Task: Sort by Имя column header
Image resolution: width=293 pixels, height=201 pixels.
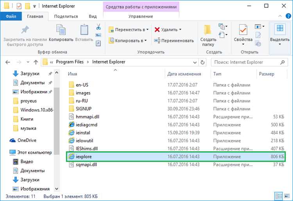Action: point(72,74)
